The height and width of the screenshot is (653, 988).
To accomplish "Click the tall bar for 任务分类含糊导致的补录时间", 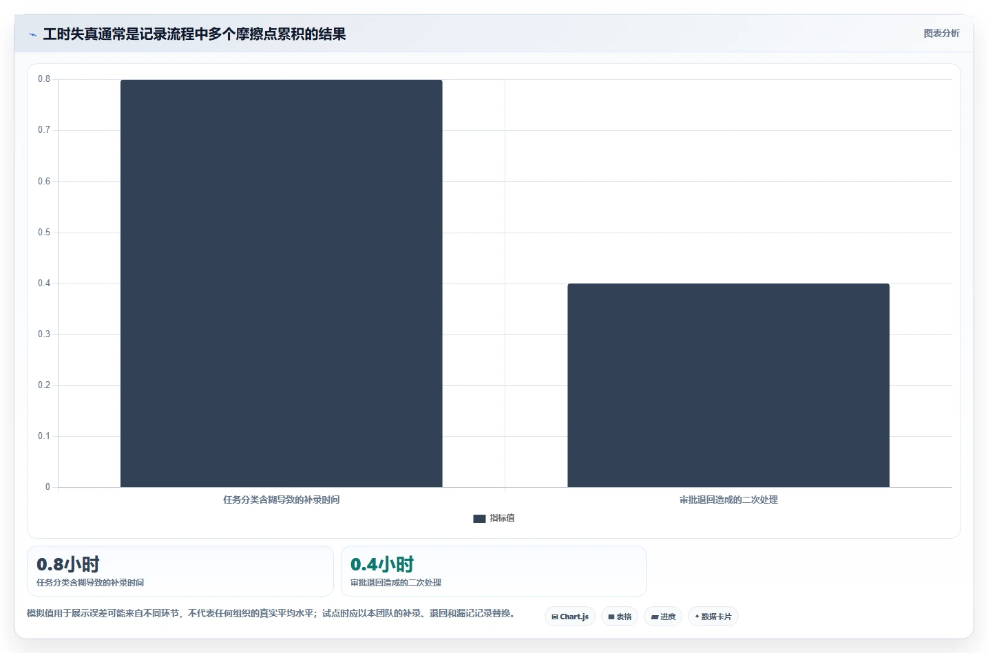I will [x=282, y=283].
